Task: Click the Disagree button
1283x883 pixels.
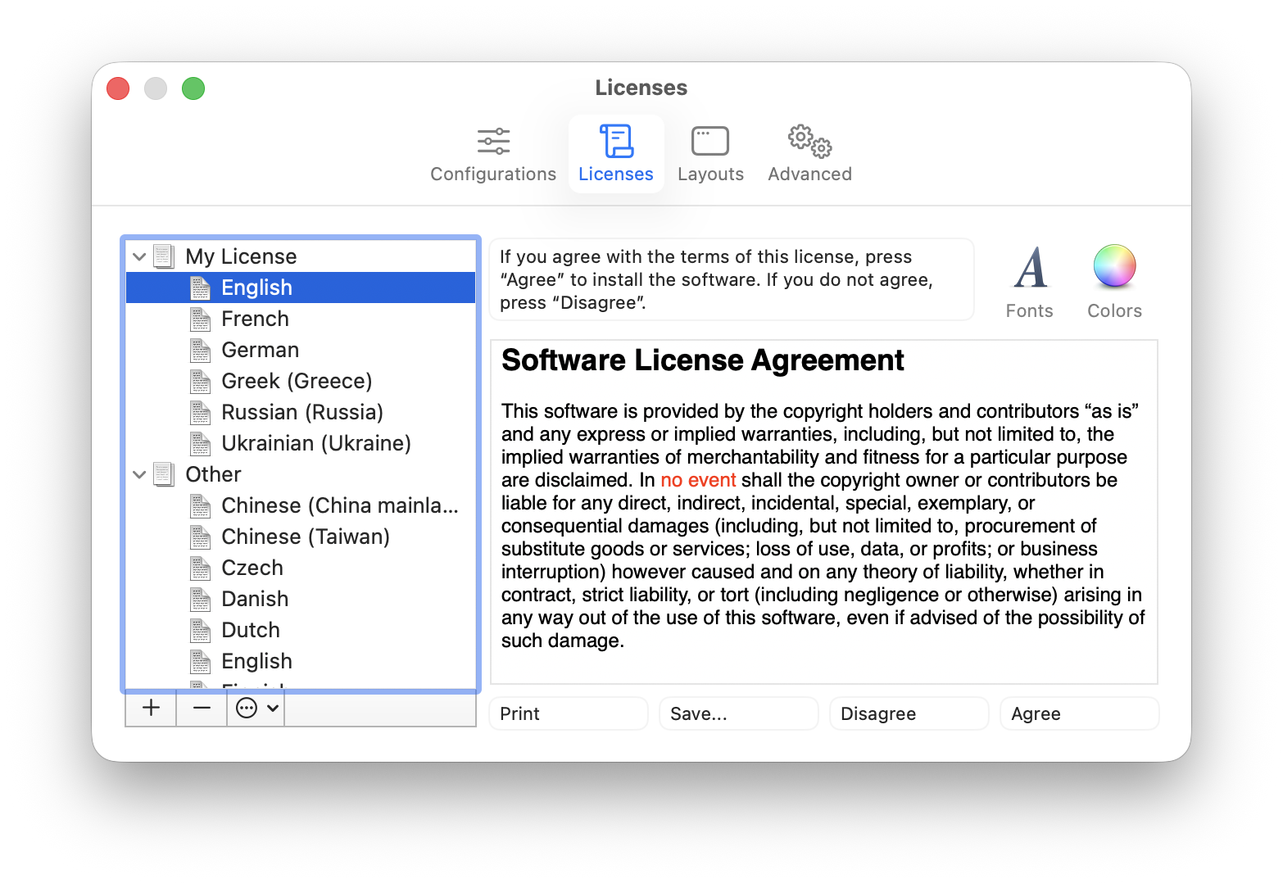Action: coord(909,713)
